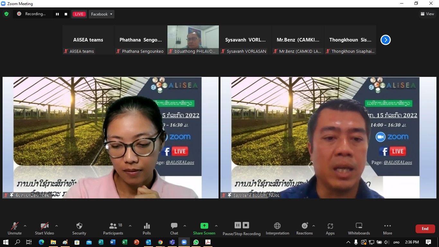Image resolution: width=439 pixels, height=247 pixels.
Task: Open the Security options
Action: click(79, 228)
